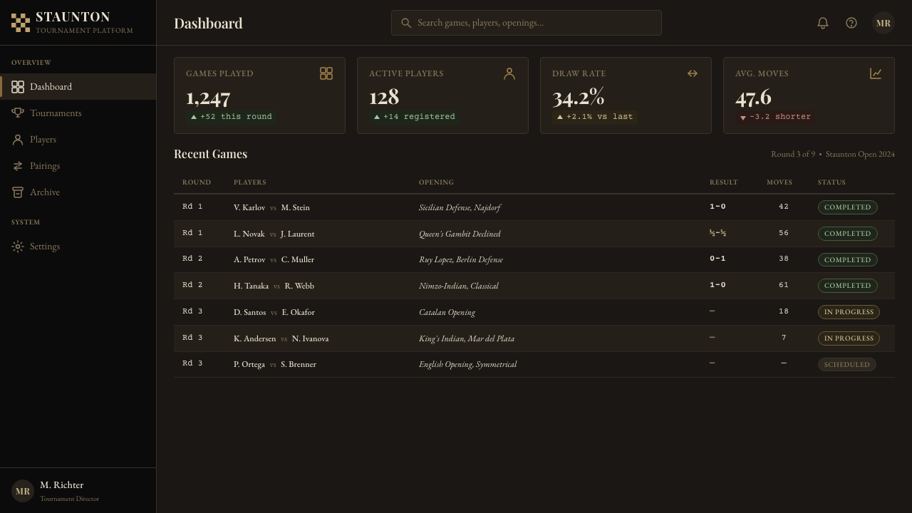
Task: Click the +2.1% vs last badge
Action: [594, 117]
